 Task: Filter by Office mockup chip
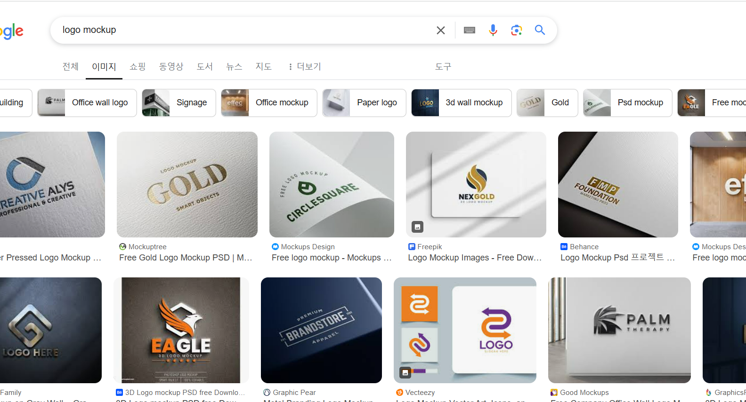click(269, 102)
